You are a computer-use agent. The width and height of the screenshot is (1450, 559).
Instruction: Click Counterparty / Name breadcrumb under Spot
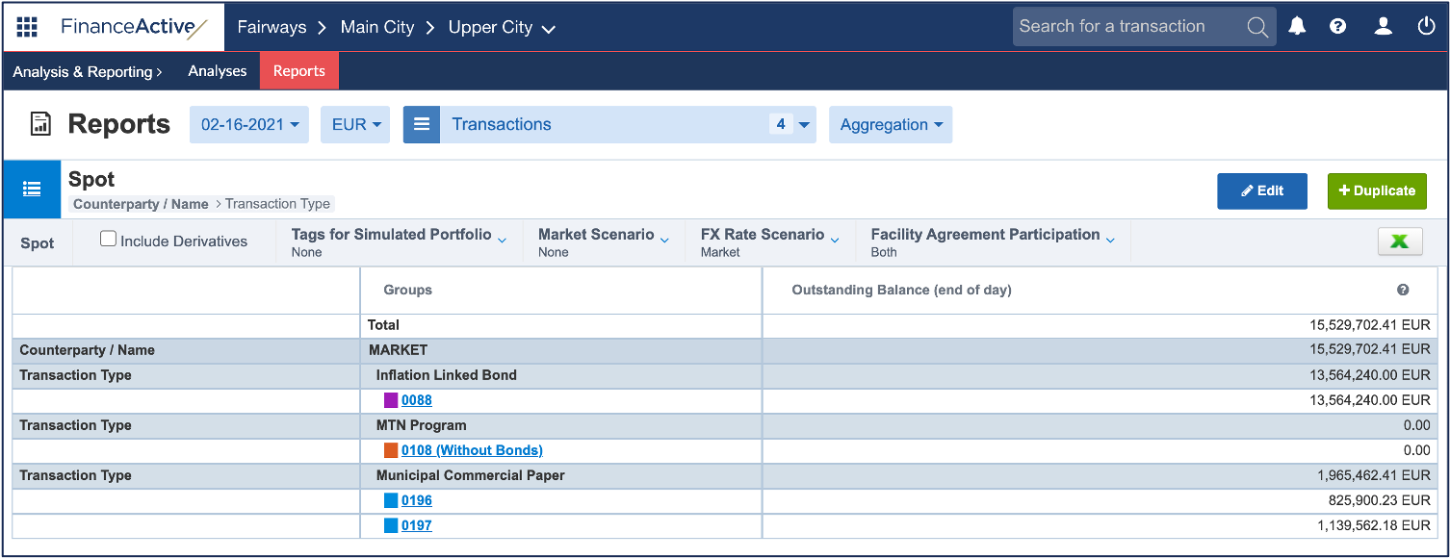pos(141,204)
